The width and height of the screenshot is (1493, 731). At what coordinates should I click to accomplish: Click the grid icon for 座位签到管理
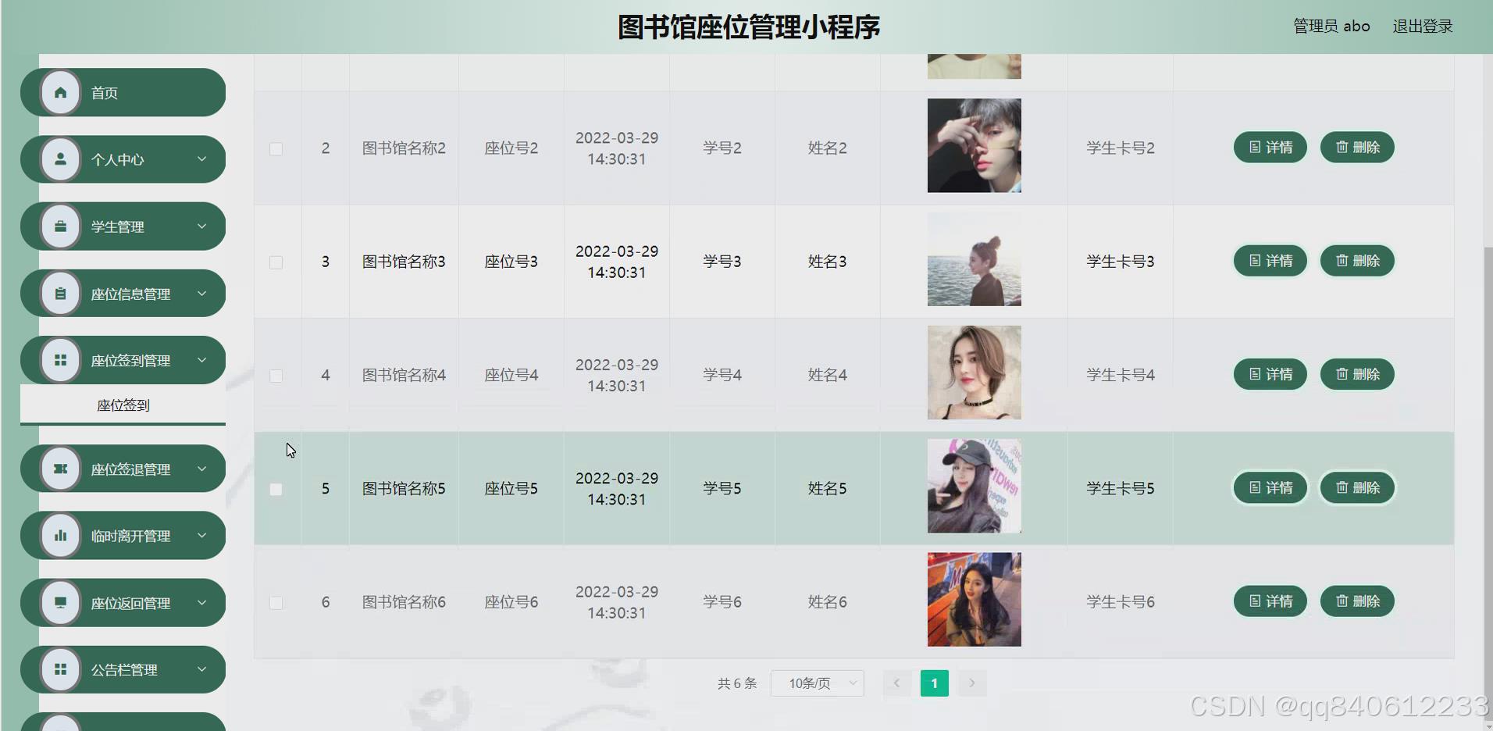pyautogui.click(x=60, y=360)
